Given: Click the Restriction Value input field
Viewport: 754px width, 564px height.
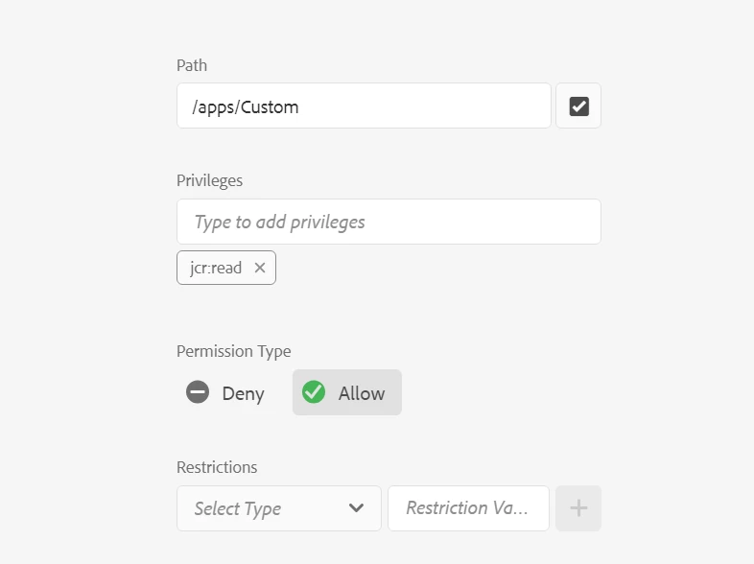Looking at the screenshot, I should 468,508.
